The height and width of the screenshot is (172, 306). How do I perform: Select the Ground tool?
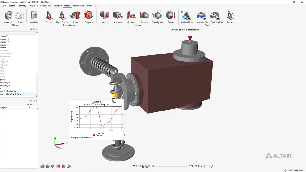(49, 17)
